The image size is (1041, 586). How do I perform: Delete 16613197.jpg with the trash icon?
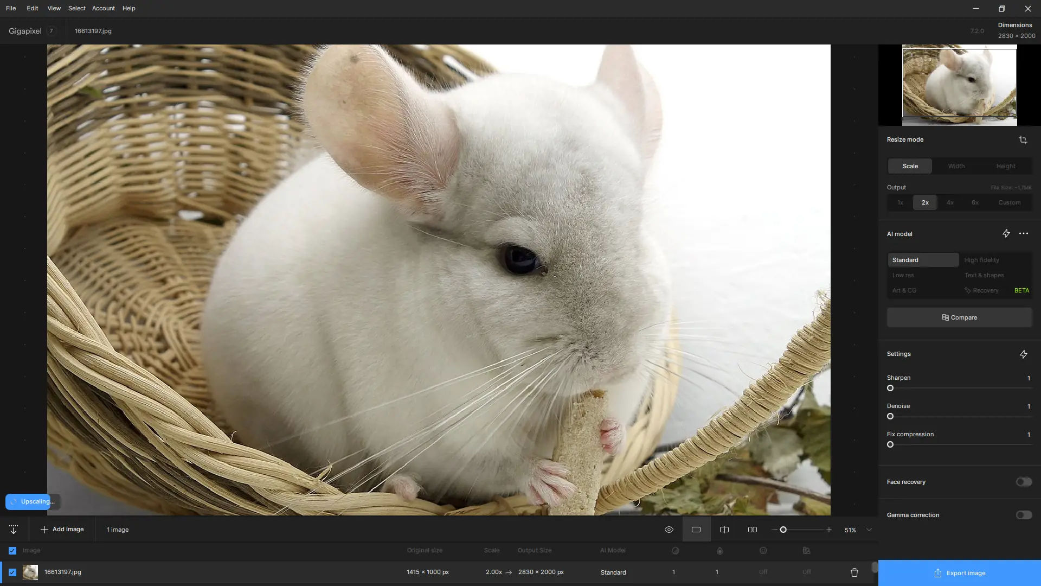click(x=854, y=572)
